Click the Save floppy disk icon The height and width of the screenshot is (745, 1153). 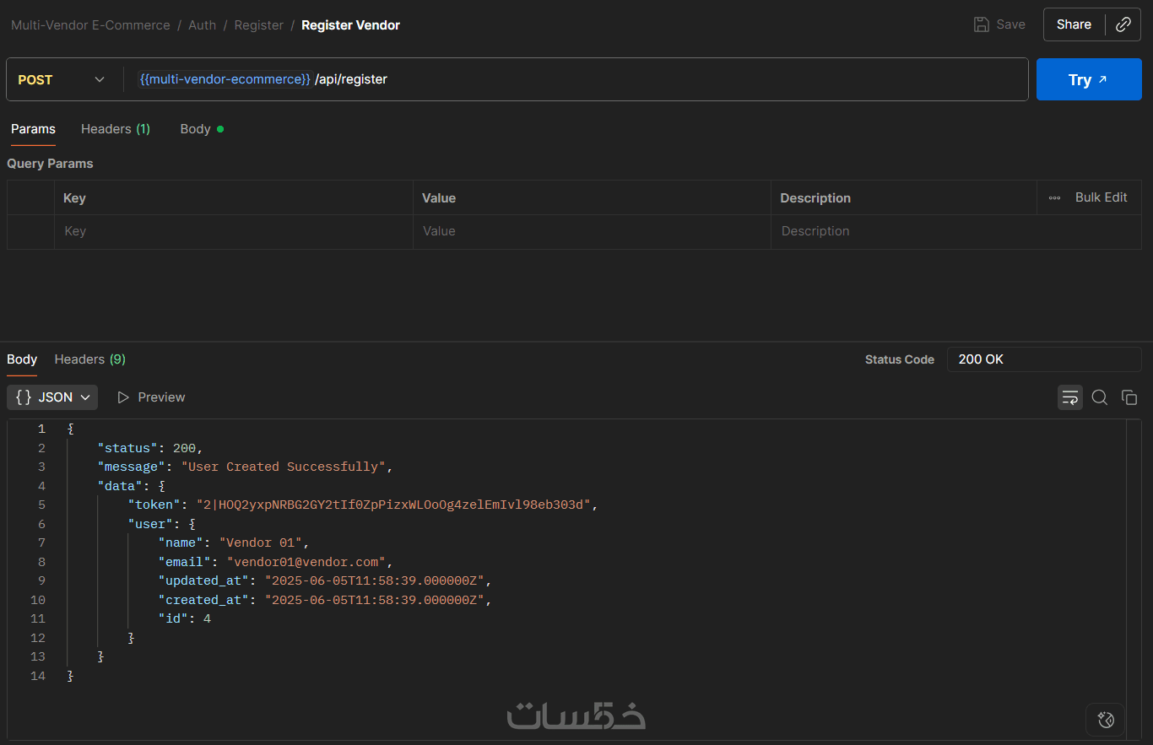coord(982,24)
